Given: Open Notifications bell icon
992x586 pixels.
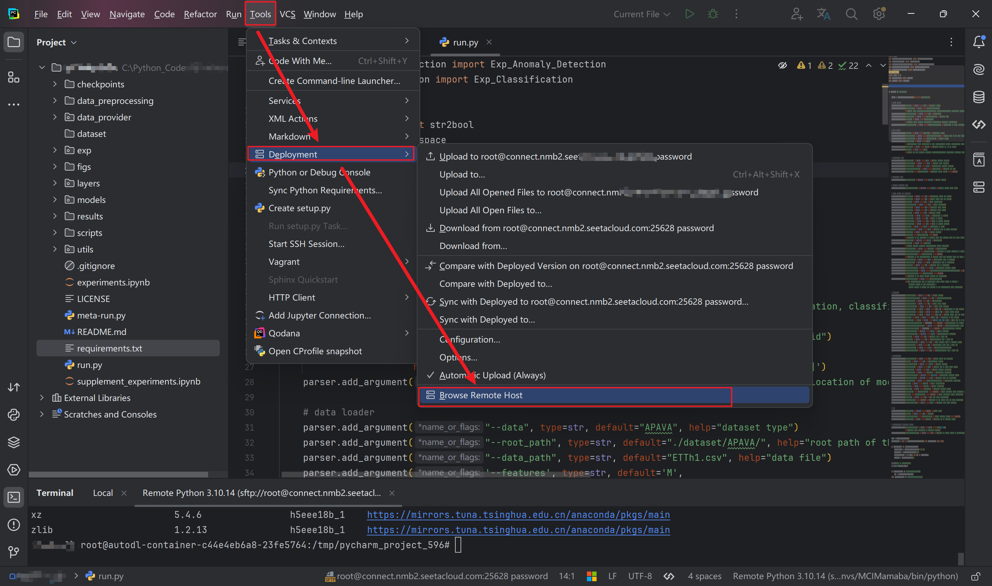Looking at the screenshot, I should 979,42.
